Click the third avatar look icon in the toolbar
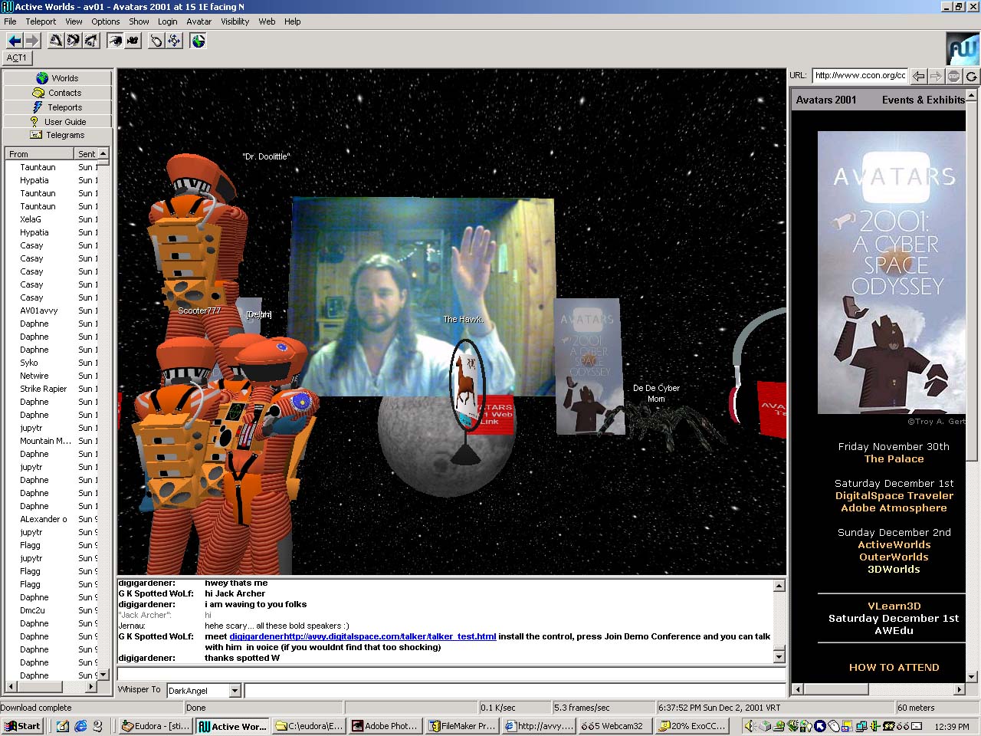981x736 pixels. pos(90,41)
